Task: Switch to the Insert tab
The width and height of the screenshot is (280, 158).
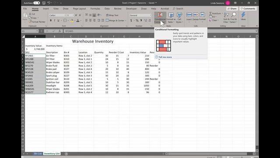Action: [x=46, y=9]
